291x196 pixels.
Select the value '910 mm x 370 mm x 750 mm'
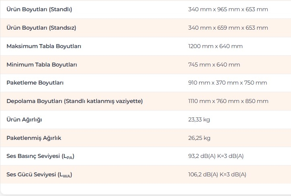coord(227,83)
